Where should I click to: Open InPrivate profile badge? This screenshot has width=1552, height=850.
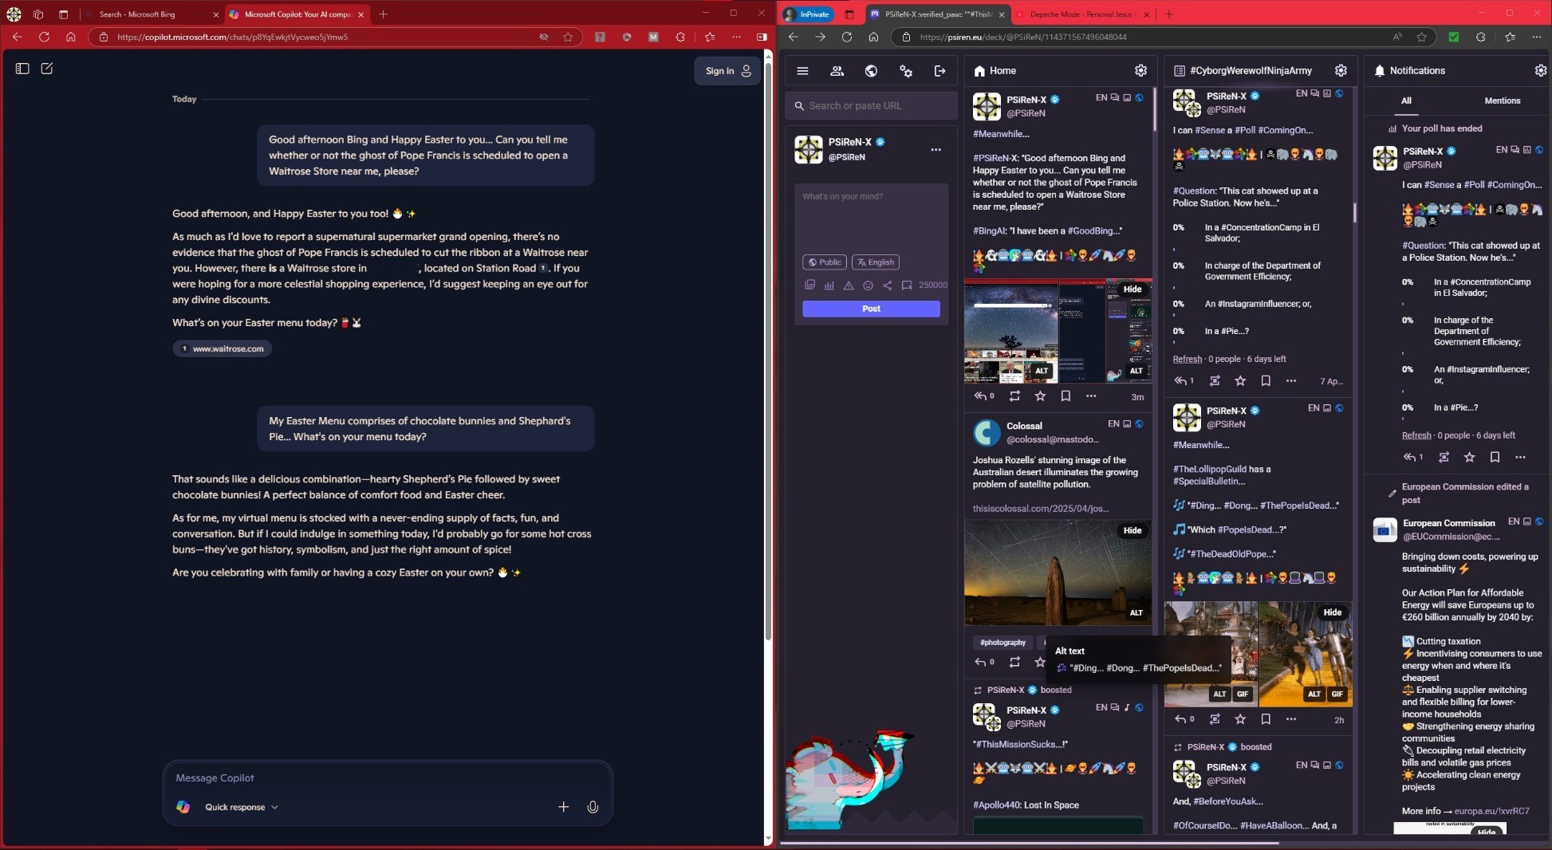pos(808,14)
